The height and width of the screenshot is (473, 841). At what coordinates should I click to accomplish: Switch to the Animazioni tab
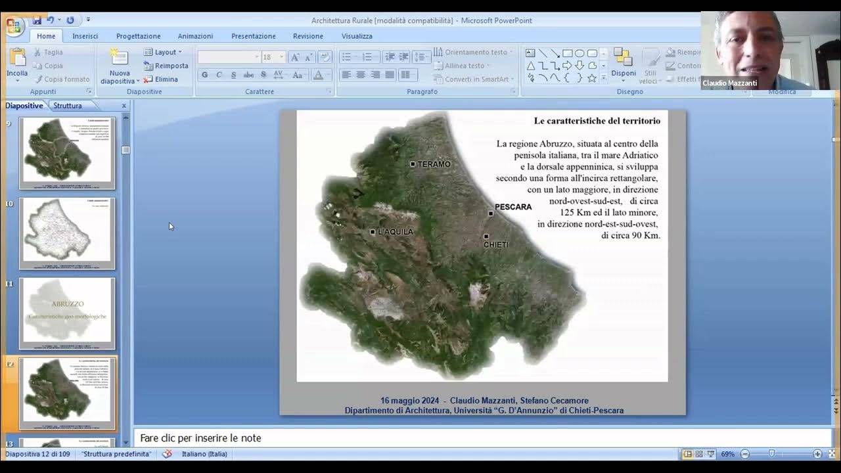pyautogui.click(x=195, y=36)
